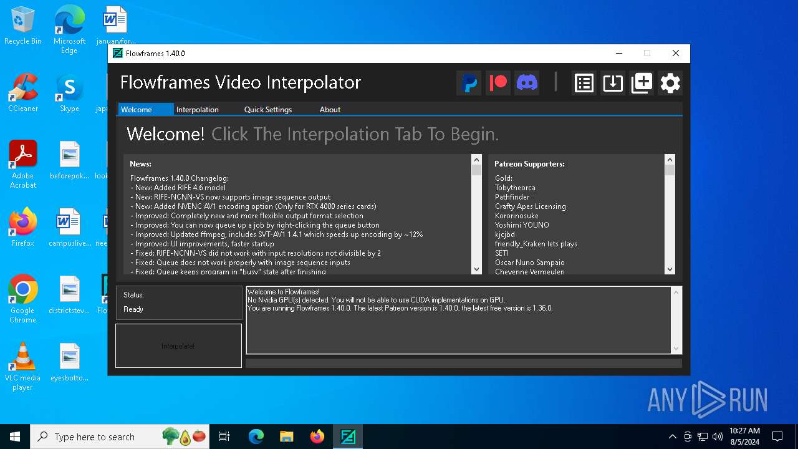
Task: Open Microsoft Edge desktop shortcut
Action: (69, 30)
